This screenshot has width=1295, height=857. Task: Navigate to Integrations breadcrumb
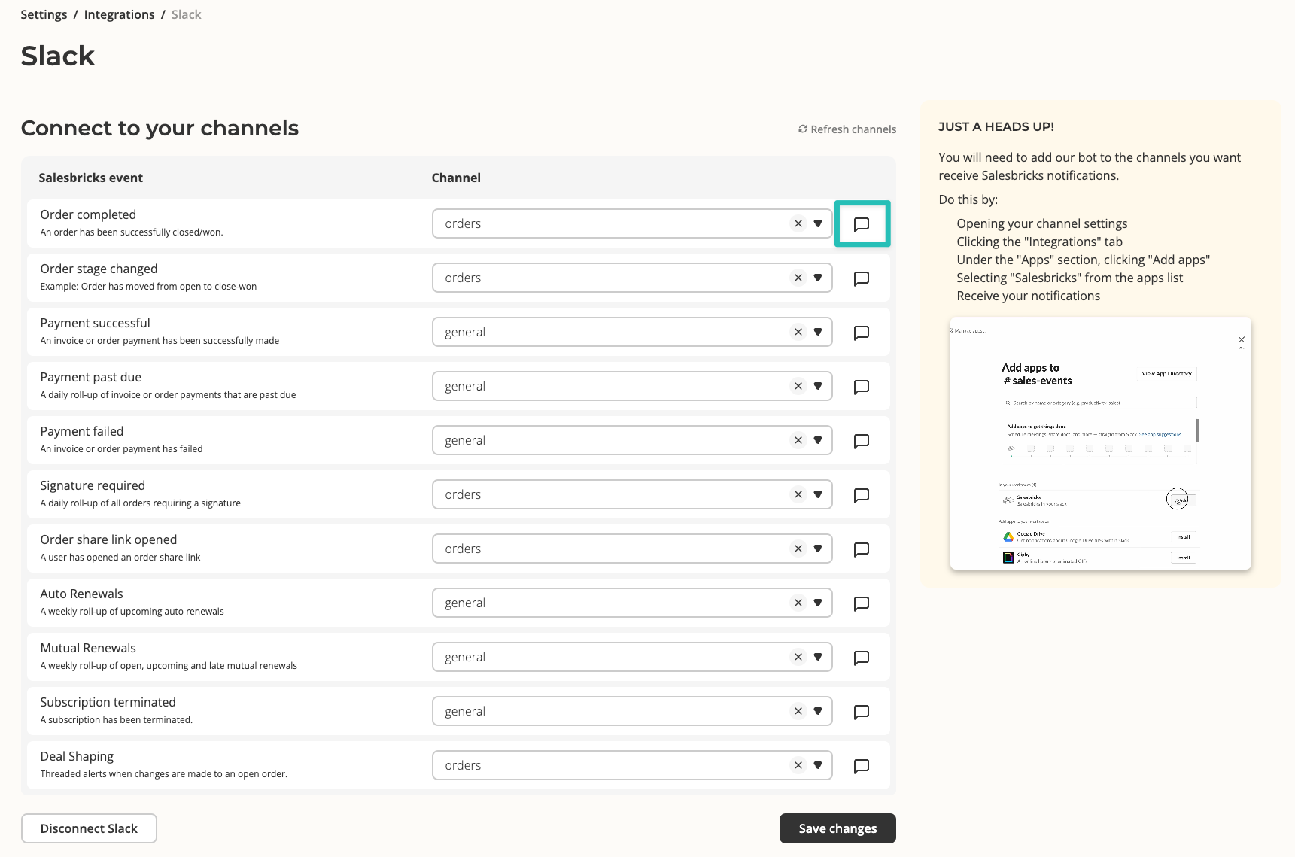click(x=119, y=14)
